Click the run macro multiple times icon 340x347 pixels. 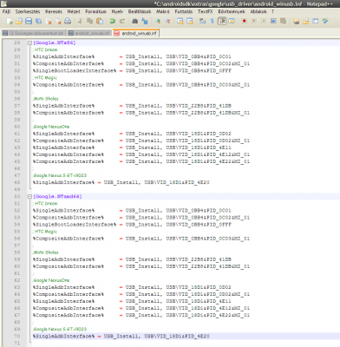pos(273,21)
